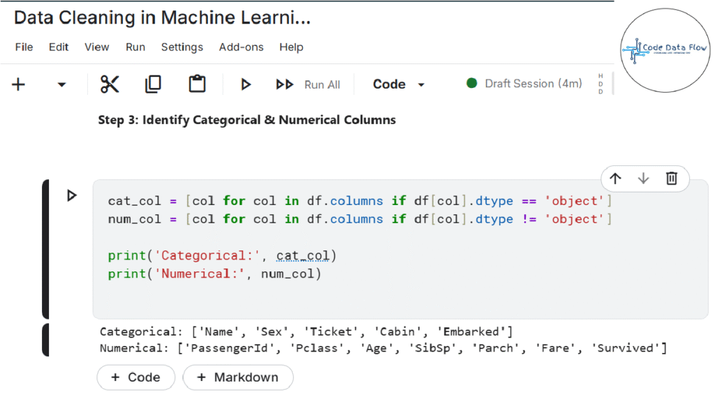Copy the cell using copy icon
Viewport: 715px width, 413px height.
click(153, 84)
